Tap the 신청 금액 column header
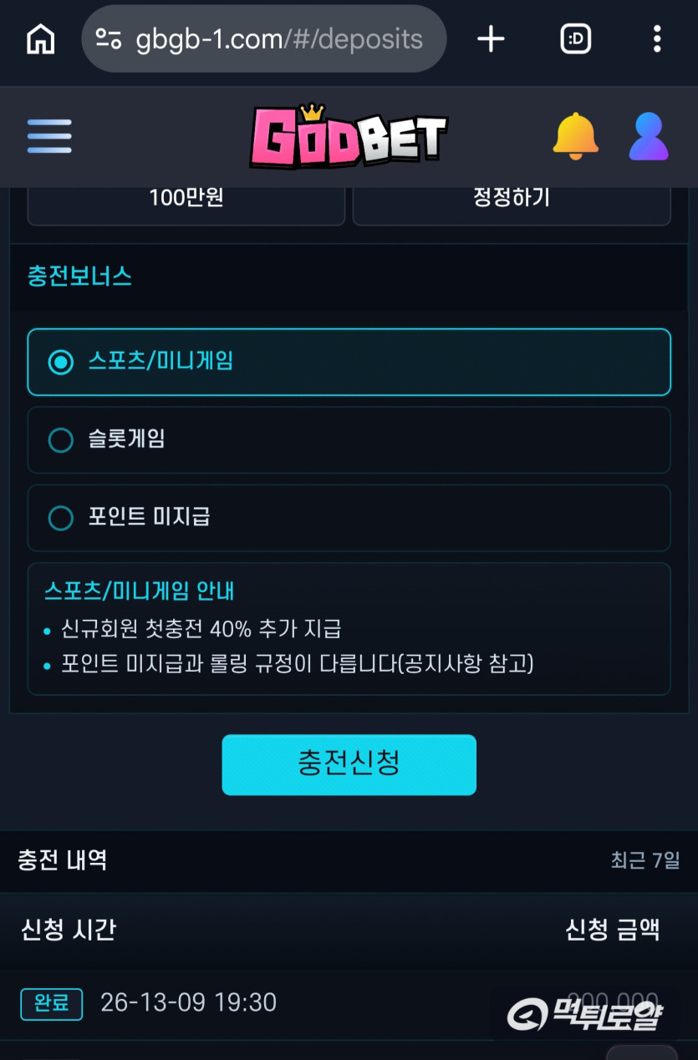The height and width of the screenshot is (1060, 698). pos(613,929)
